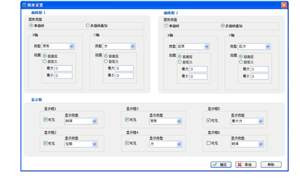This screenshot has height=182, width=300.
Task: Choose 自定义 range for 曲线图 1 X轴
Action: click(x=45, y=61)
